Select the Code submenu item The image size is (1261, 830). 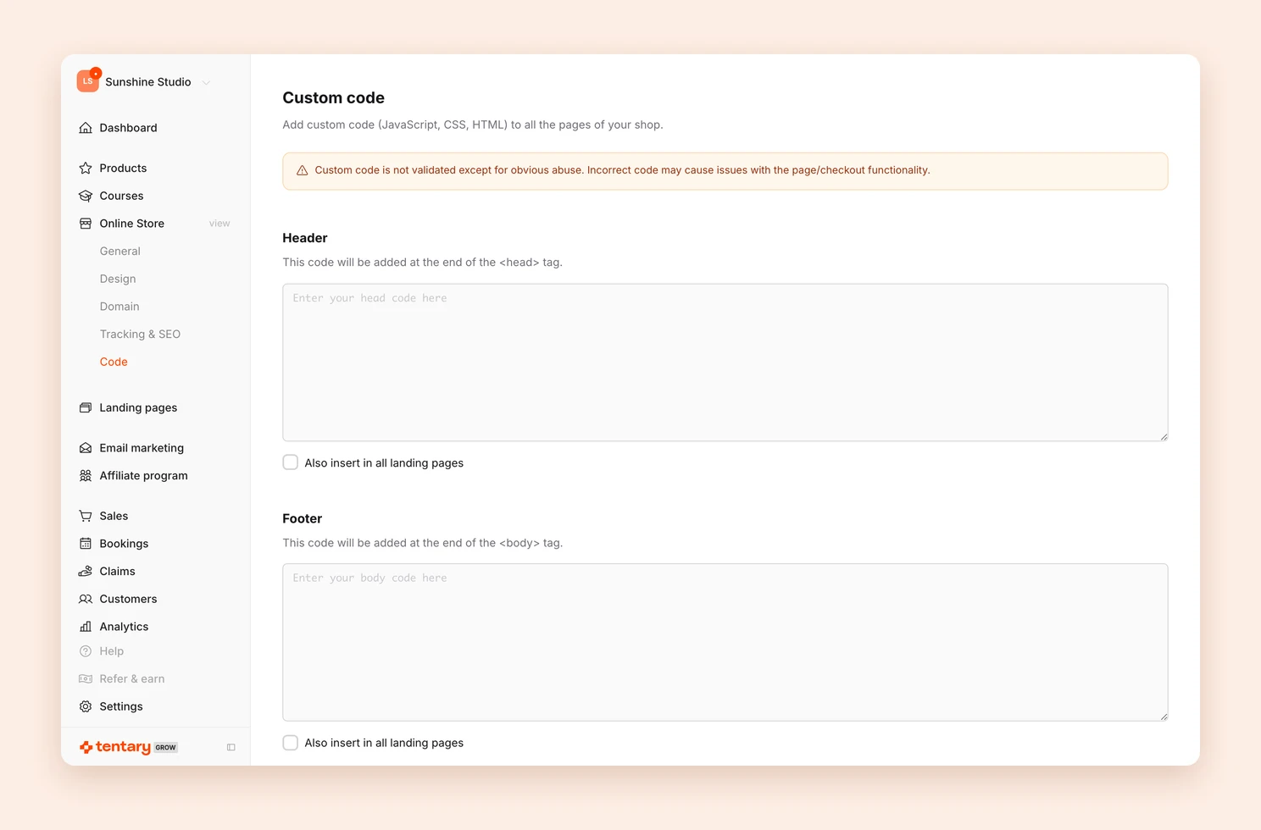tap(114, 362)
